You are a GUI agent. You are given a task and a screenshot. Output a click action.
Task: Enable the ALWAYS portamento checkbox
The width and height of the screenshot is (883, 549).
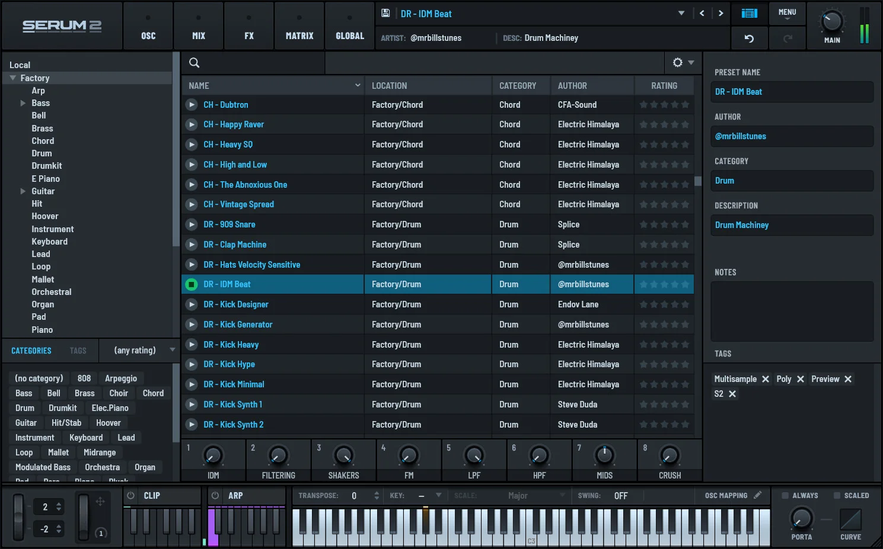click(785, 496)
